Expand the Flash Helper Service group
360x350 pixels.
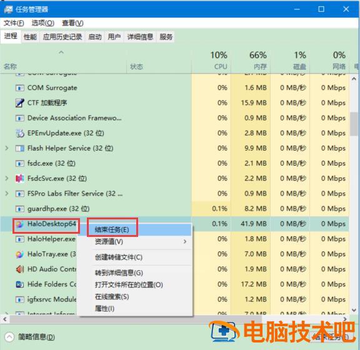[7, 148]
